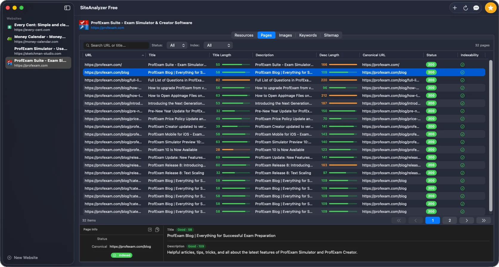Open the Index filter dropdown

point(218,45)
